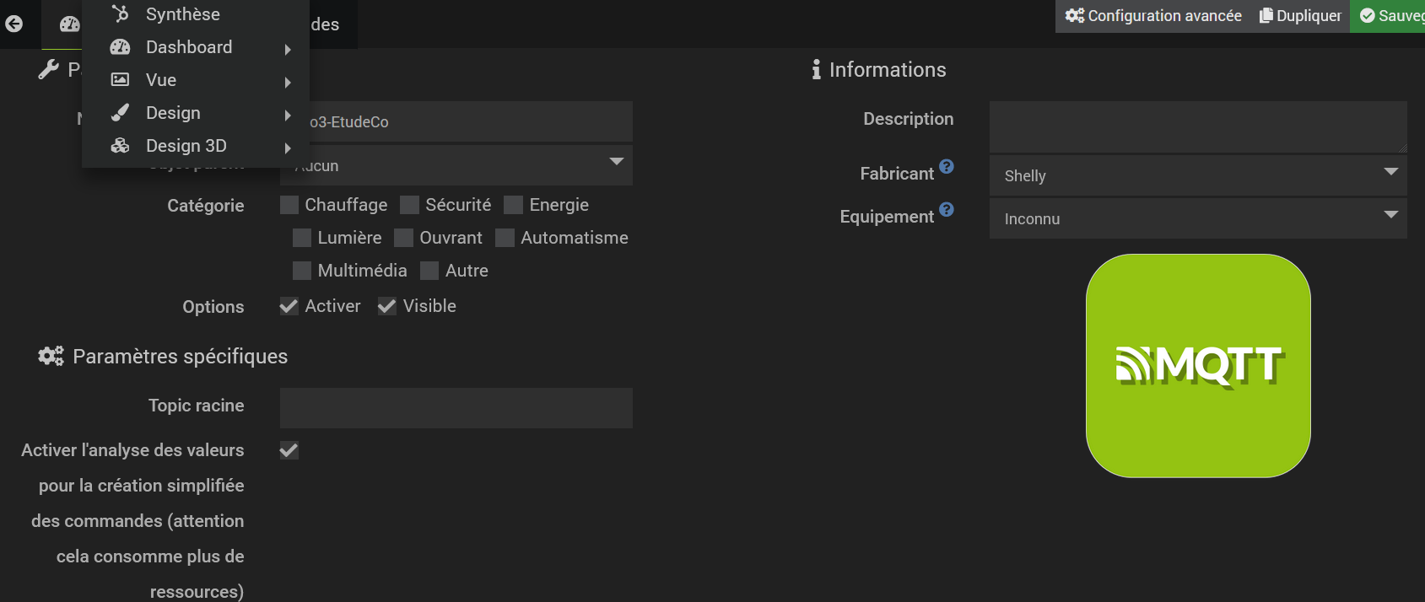Toggle the Activer option checkbox
Image resolution: width=1425 pixels, height=602 pixels.
click(x=289, y=306)
